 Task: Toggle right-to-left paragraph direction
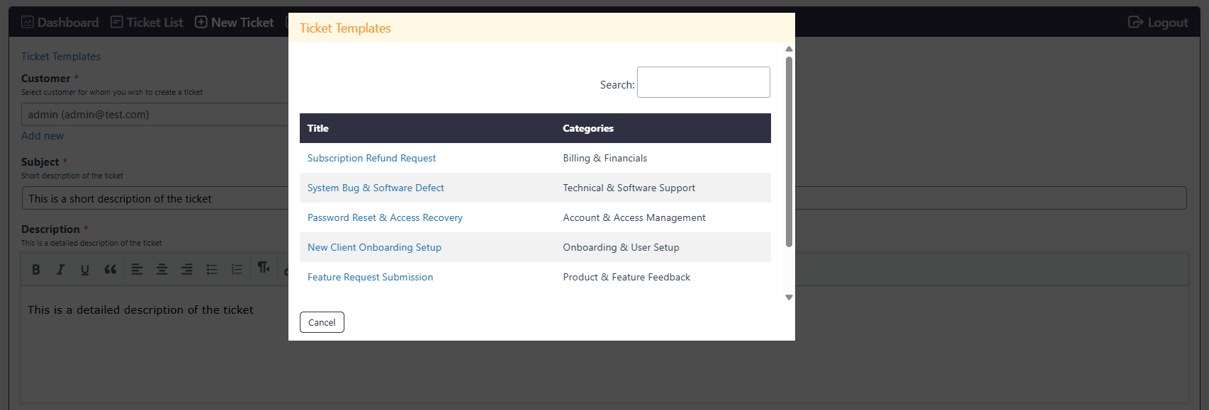click(x=264, y=268)
